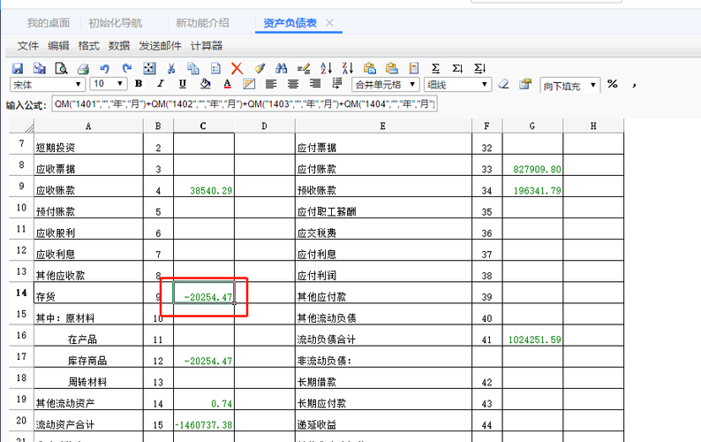The height and width of the screenshot is (442, 701).
Task: Click the 输入公式 formula input field
Action: pos(244,104)
